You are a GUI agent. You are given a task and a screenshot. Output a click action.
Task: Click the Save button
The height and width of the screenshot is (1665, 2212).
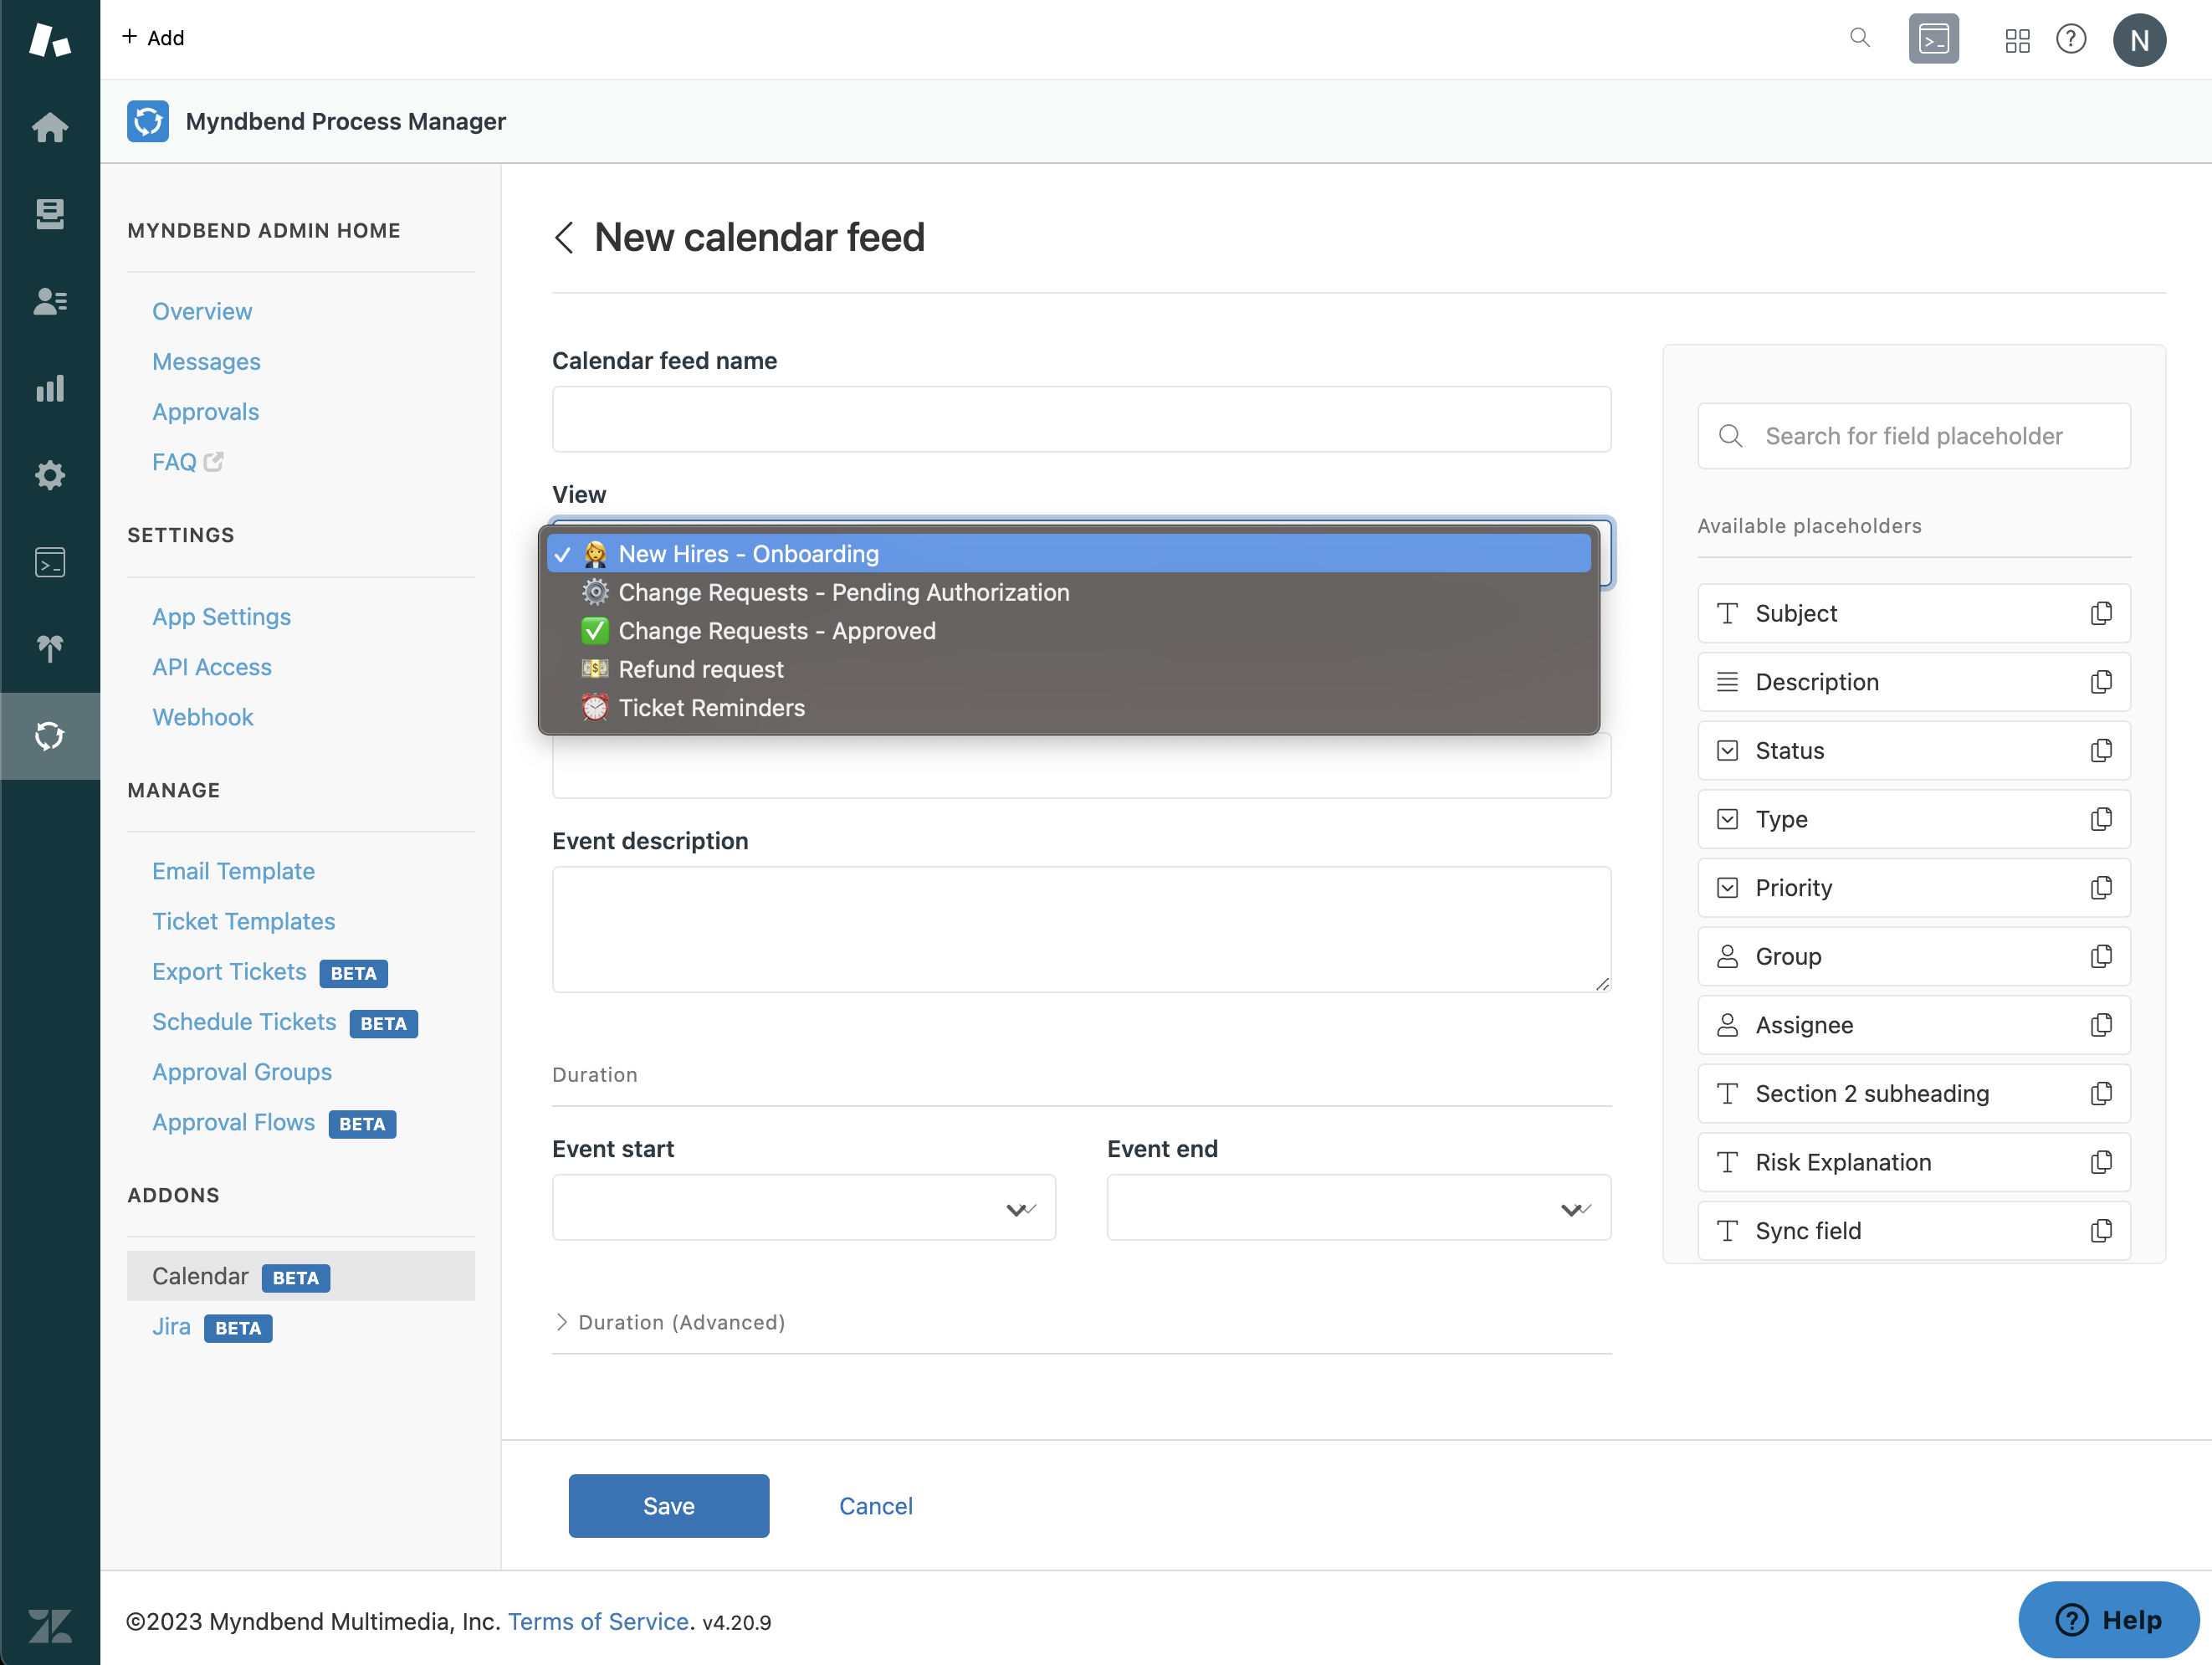669,1506
